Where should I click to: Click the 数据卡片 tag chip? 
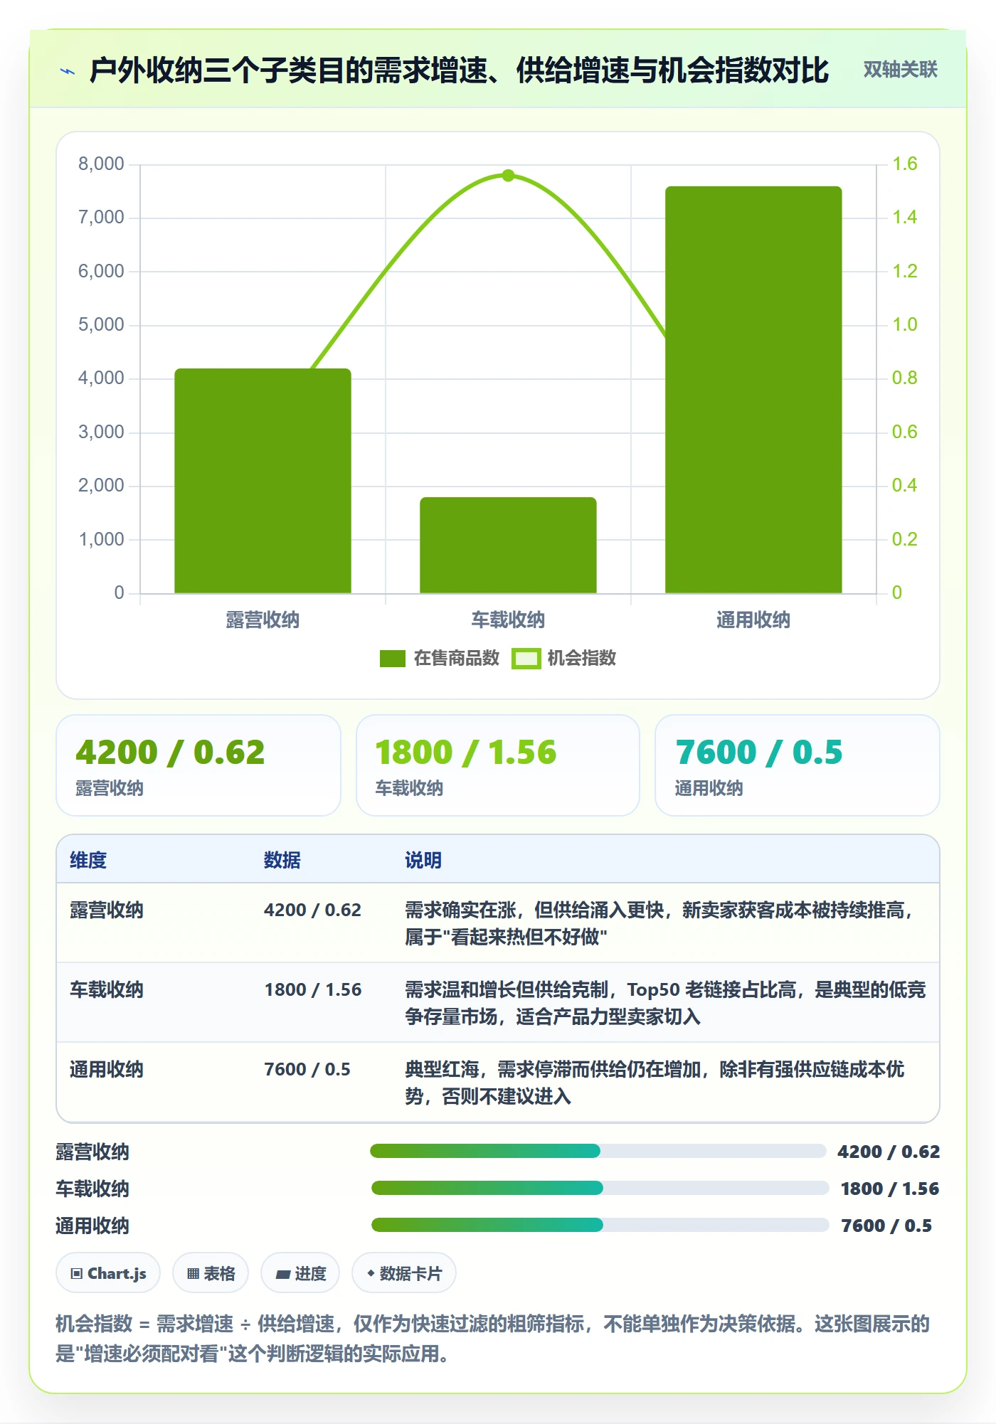coord(404,1273)
